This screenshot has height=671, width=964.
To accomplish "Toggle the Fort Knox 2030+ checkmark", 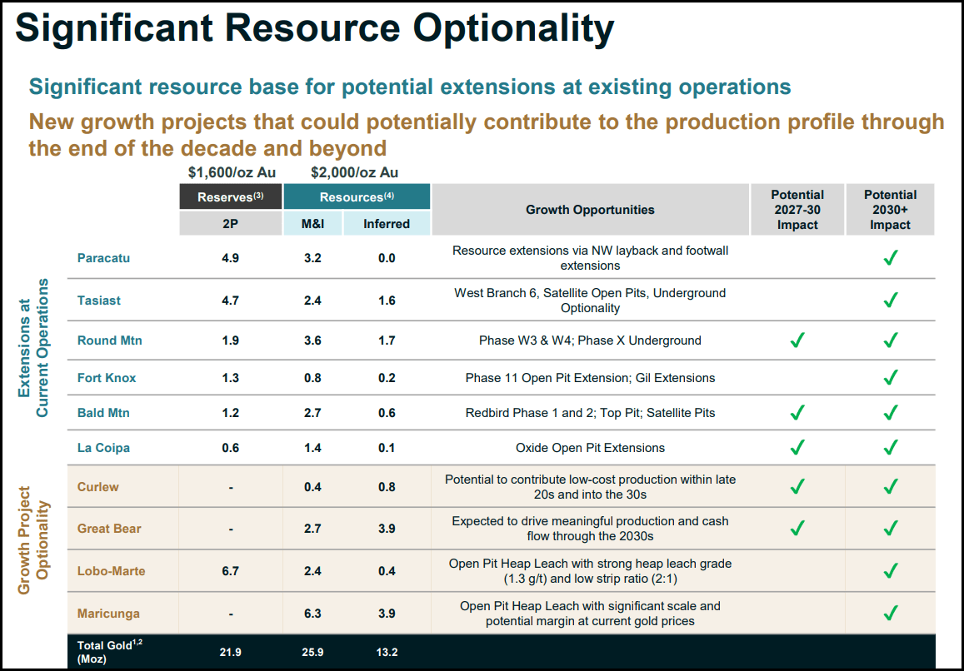I will pyautogui.click(x=890, y=377).
